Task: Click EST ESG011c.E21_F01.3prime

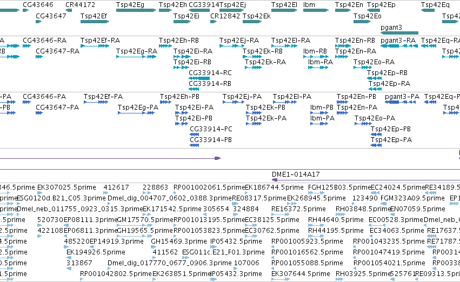Action: click(x=223, y=252)
